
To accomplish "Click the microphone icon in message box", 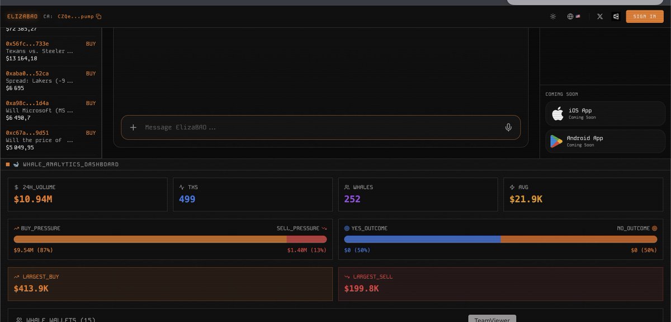I will point(508,127).
